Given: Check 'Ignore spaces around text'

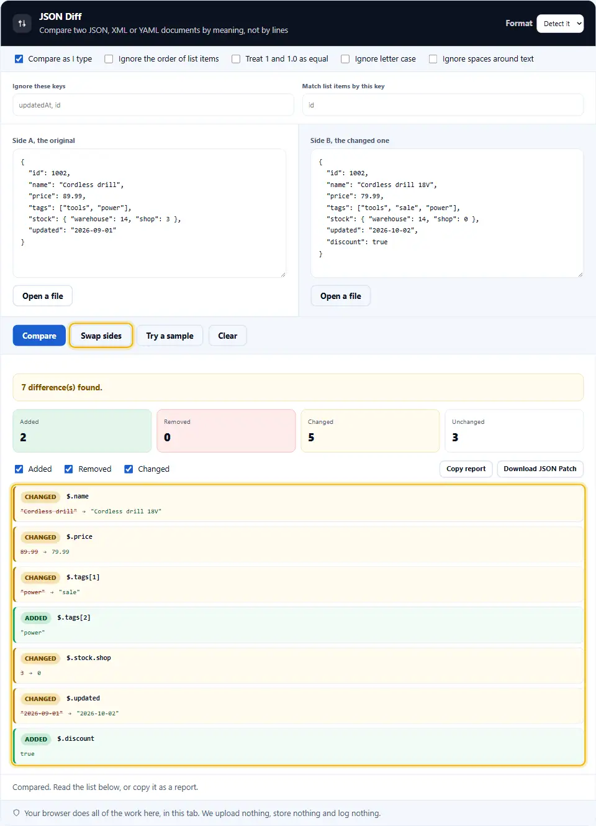Looking at the screenshot, I should tap(433, 59).
